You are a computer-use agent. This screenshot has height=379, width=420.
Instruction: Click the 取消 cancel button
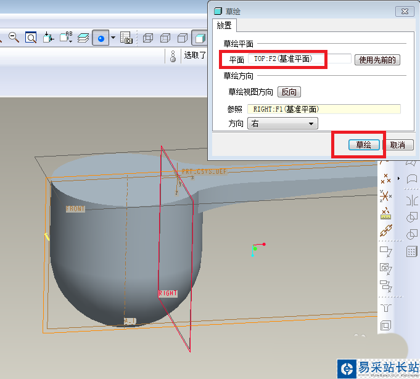(398, 145)
